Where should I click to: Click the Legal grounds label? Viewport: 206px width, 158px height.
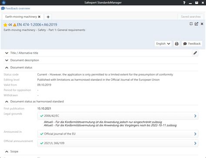[x=13, y=114]
